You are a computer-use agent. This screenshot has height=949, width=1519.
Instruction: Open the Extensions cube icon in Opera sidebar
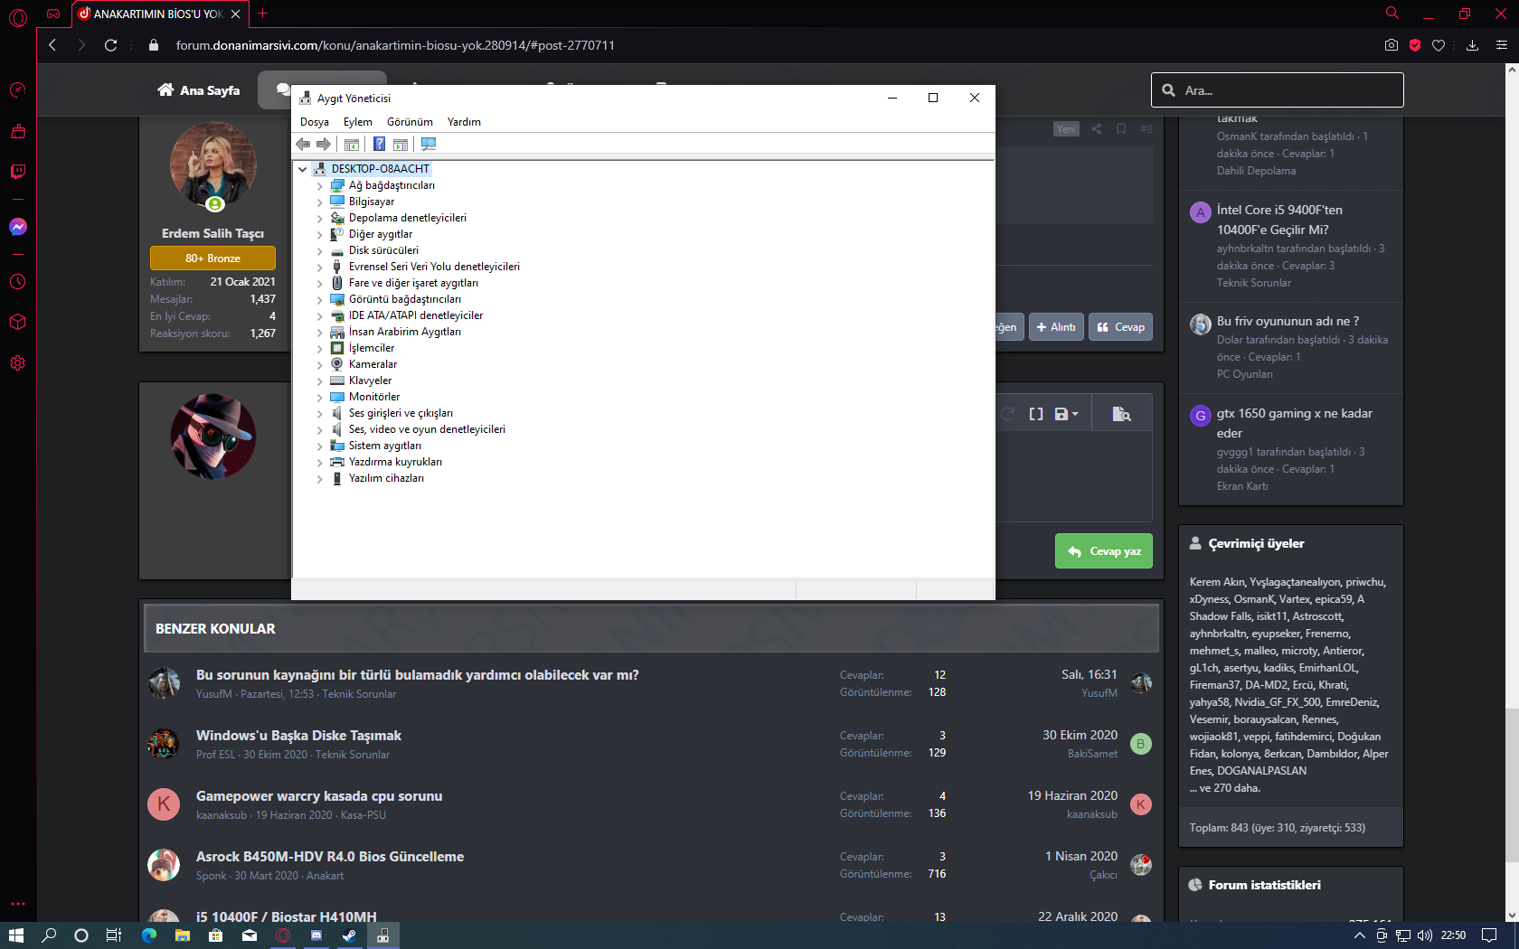pos(18,323)
